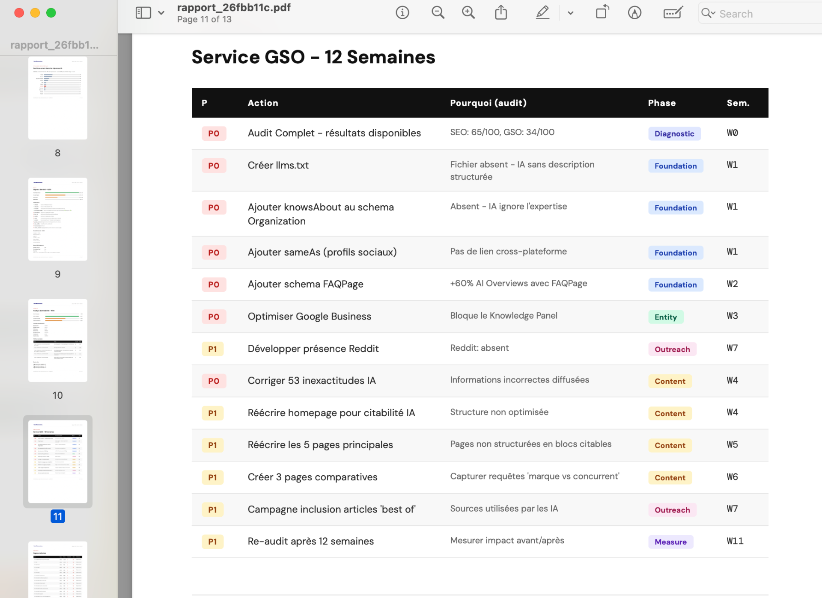Click Foundation badge in FAQPage row
Viewport: 822px width, 598px height.
(x=676, y=285)
